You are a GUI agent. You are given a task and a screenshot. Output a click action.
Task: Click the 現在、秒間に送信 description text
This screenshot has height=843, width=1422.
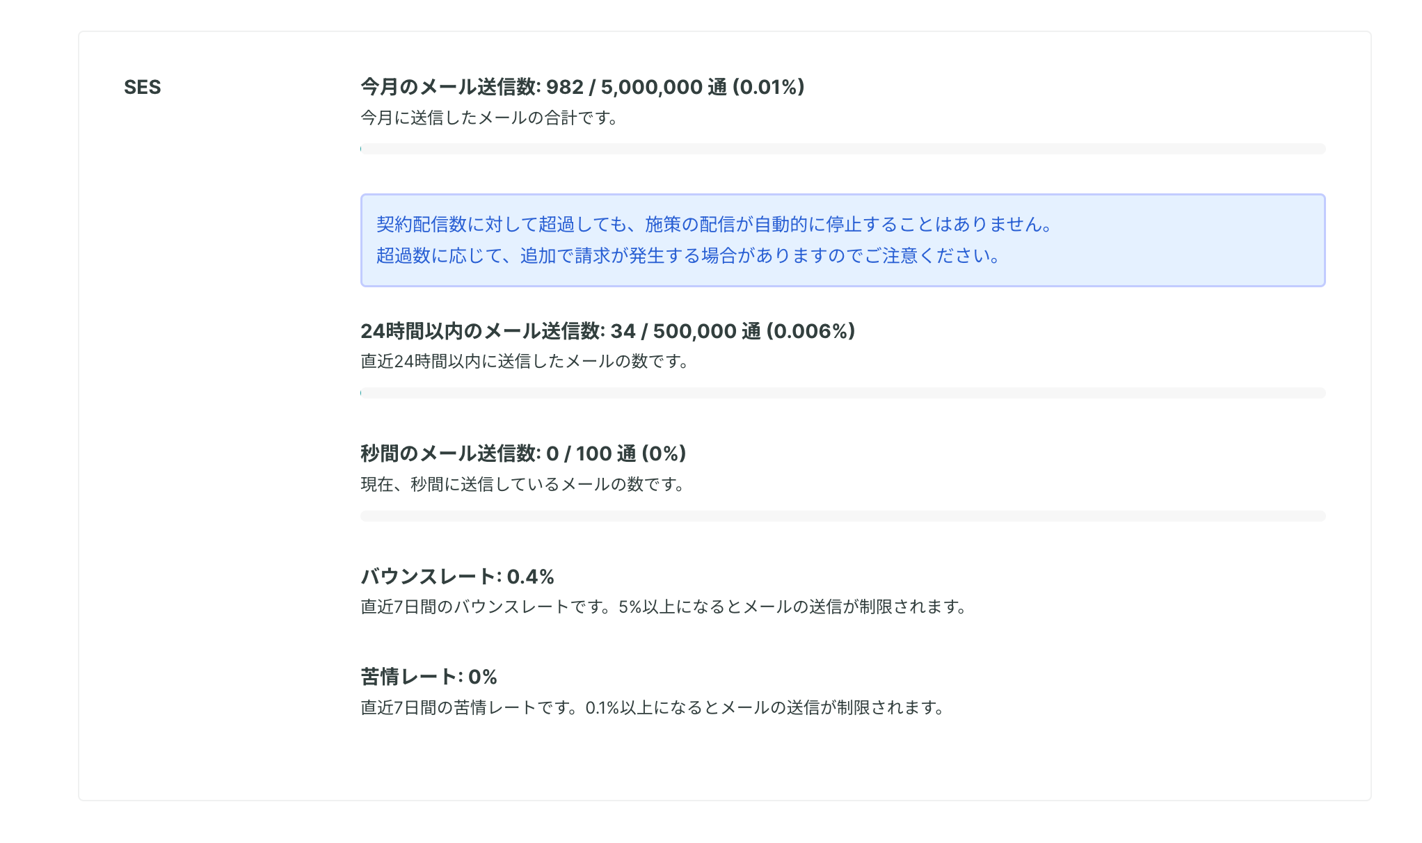pyautogui.click(x=523, y=484)
